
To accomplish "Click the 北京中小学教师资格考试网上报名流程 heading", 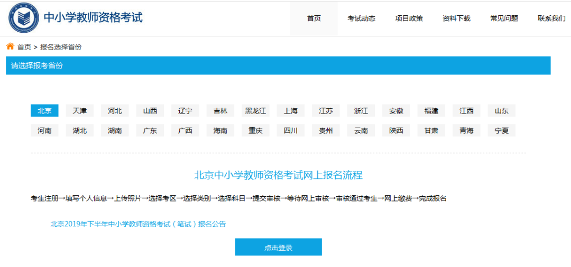I will (278, 175).
